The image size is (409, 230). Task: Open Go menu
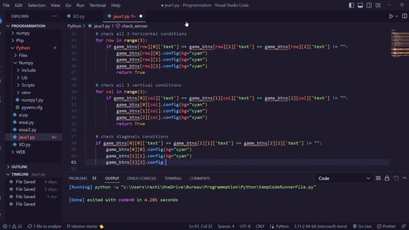(x=68, y=5)
